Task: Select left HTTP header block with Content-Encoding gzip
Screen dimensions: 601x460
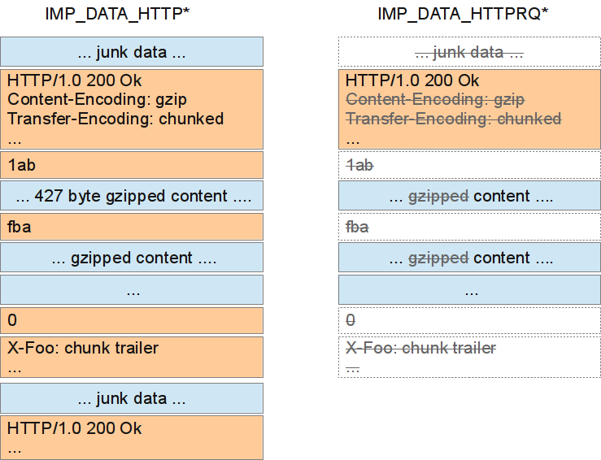Action: pyautogui.click(x=132, y=109)
